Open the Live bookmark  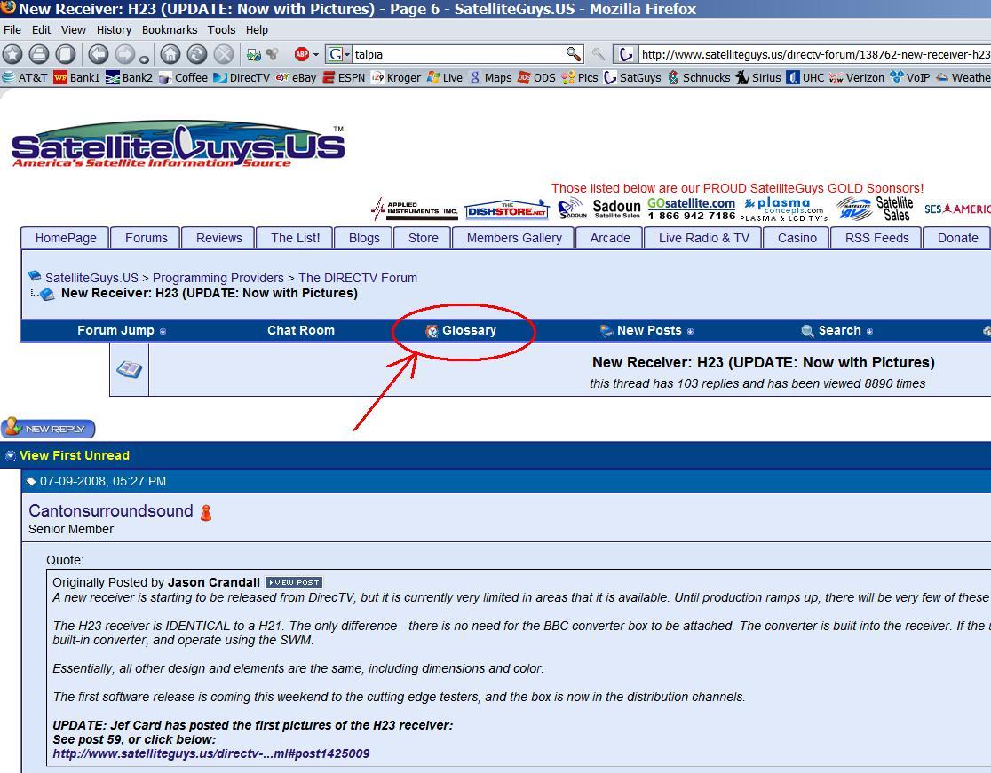click(444, 78)
